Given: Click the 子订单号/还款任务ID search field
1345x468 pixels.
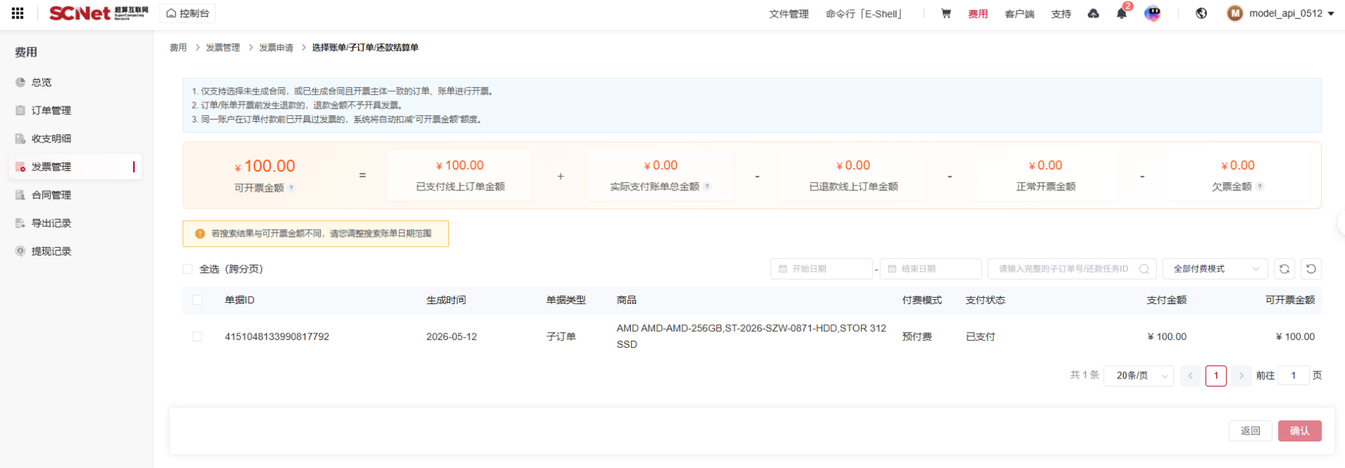Looking at the screenshot, I should [x=1072, y=269].
